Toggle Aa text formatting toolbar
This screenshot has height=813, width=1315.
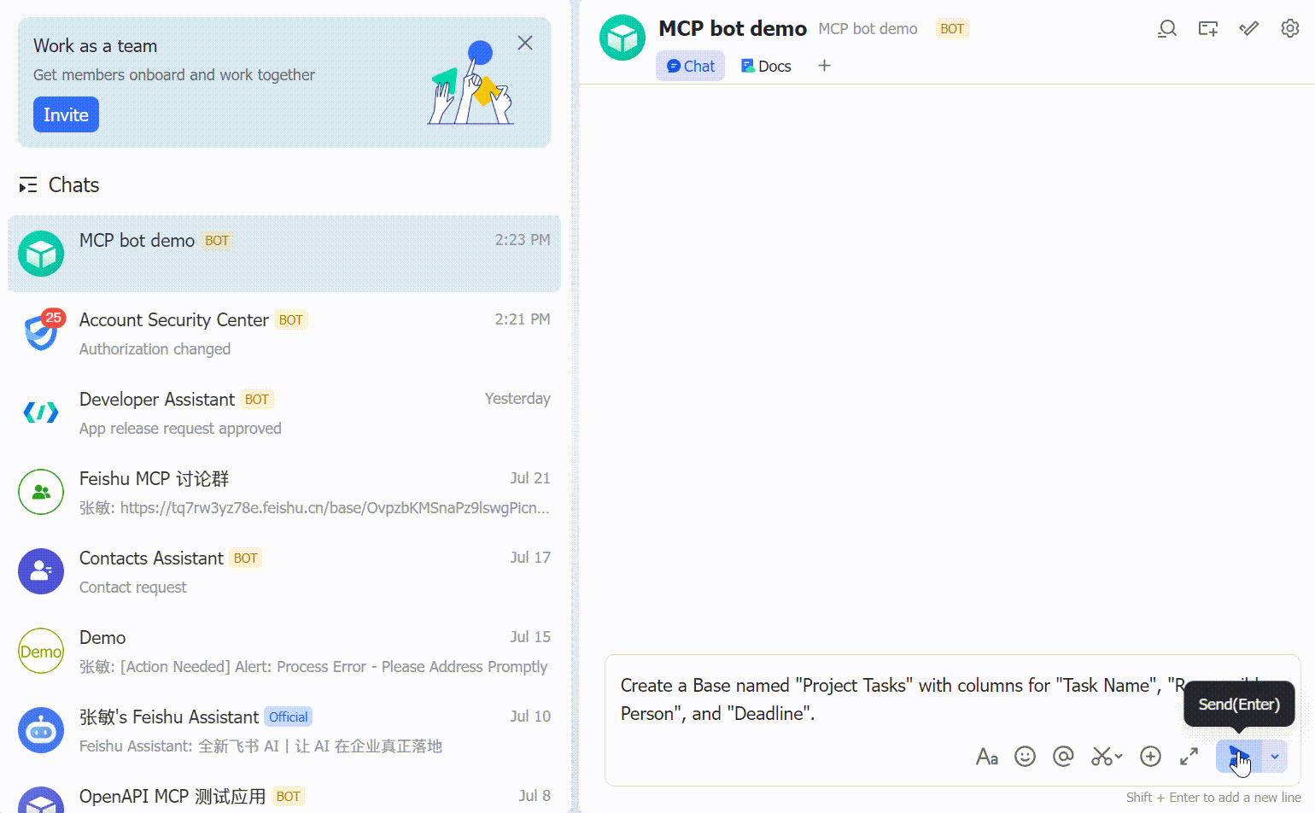[987, 757]
